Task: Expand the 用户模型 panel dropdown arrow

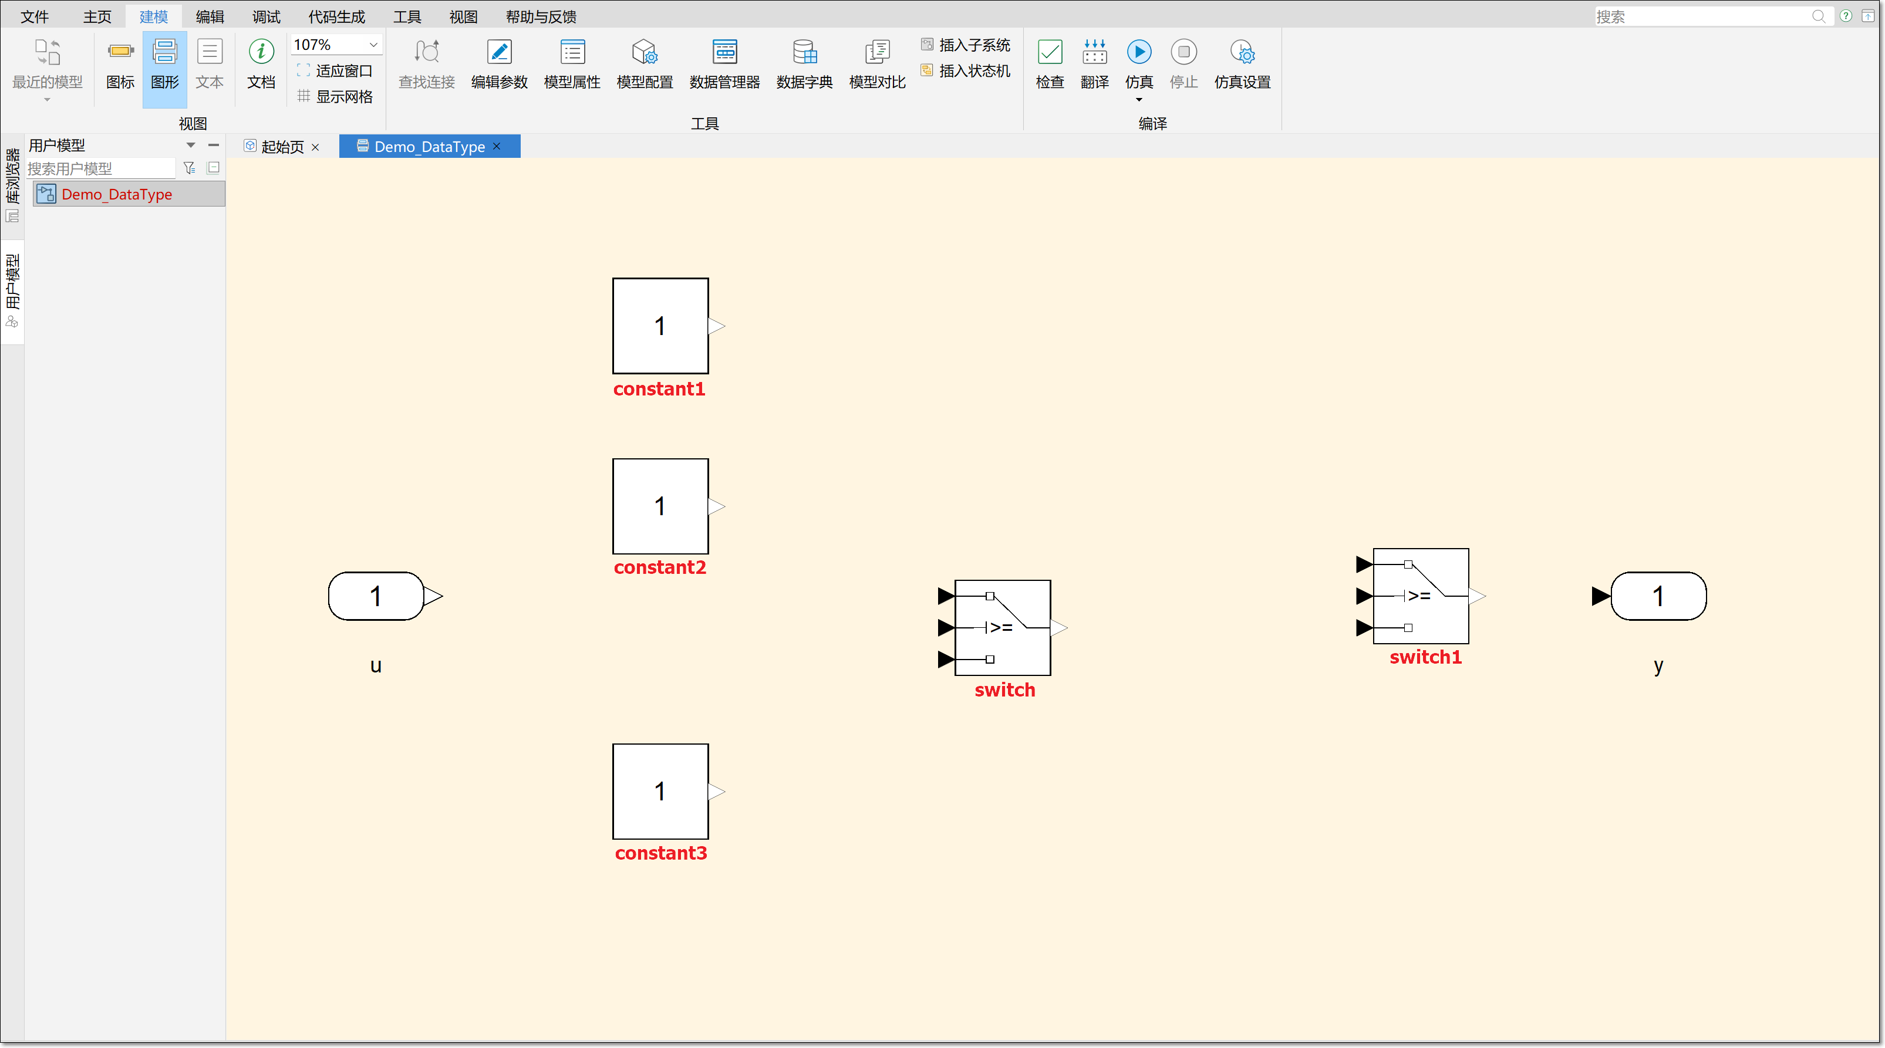Action: 191,145
